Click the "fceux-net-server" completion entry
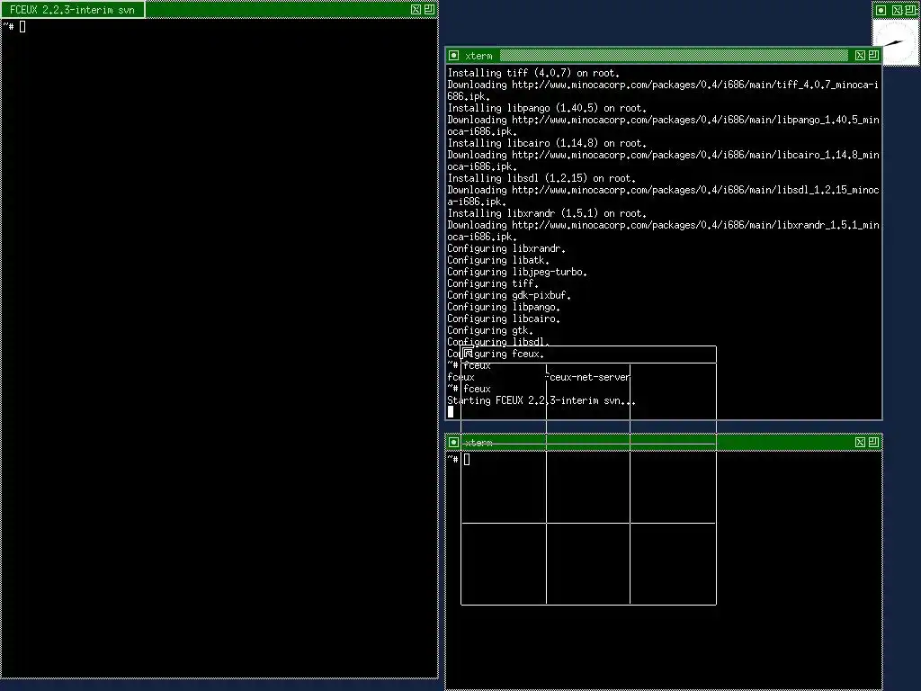Viewport: 921px width, 691px height. [x=587, y=377]
